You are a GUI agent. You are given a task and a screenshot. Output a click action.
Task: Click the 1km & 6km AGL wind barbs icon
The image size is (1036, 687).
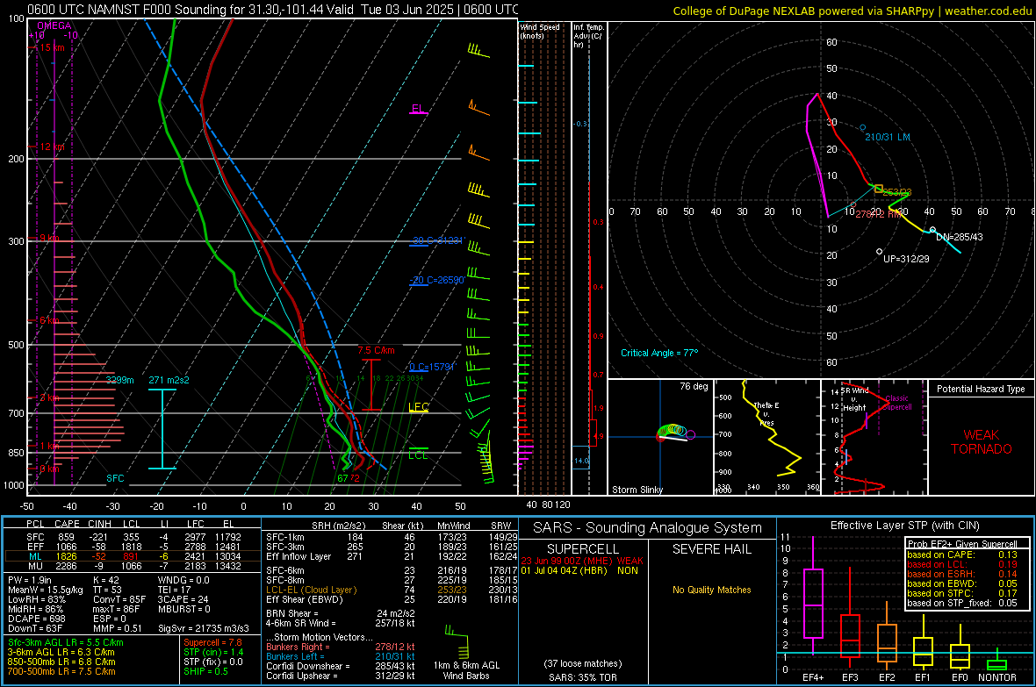457,640
